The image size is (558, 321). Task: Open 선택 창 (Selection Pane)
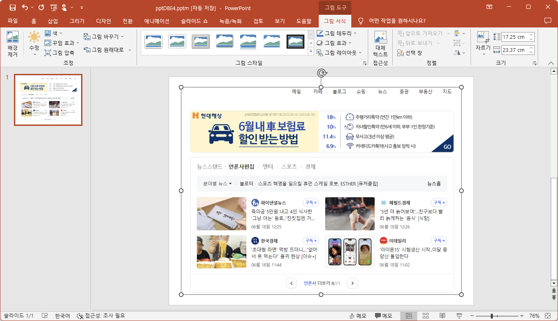click(x=410, y=53)
